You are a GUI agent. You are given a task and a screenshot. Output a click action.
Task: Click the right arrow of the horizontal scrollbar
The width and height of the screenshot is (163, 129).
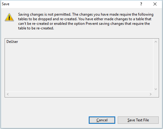coord(151,94)
